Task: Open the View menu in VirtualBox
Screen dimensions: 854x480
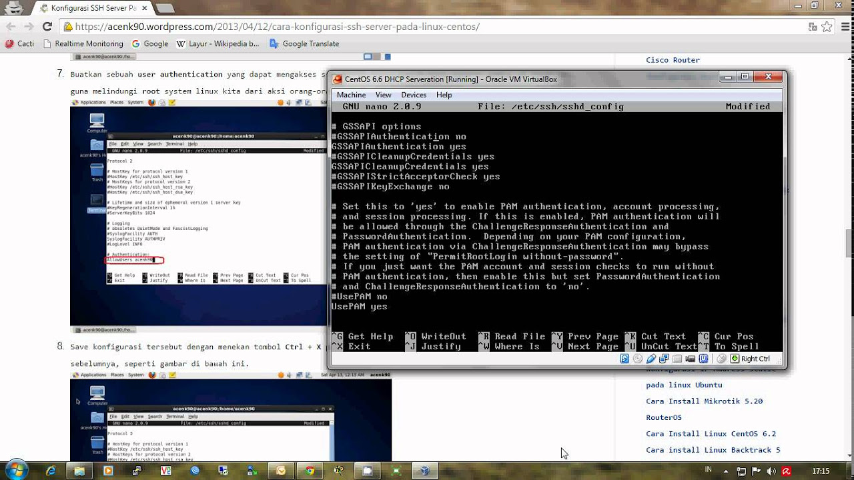Action: pyautogui.click(x=383, y=95)
